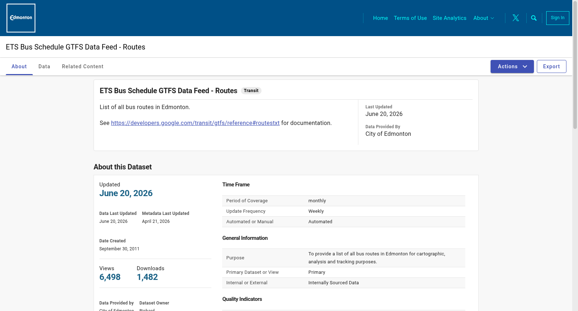Click the 'Quality Indicators' section heading
The width and height of the screenshot is (578, 311).
click(242, 299)
